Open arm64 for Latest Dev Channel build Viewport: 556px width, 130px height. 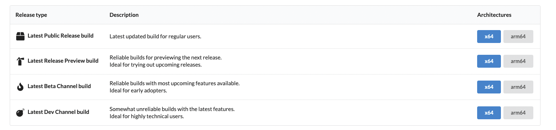(518, 113)
